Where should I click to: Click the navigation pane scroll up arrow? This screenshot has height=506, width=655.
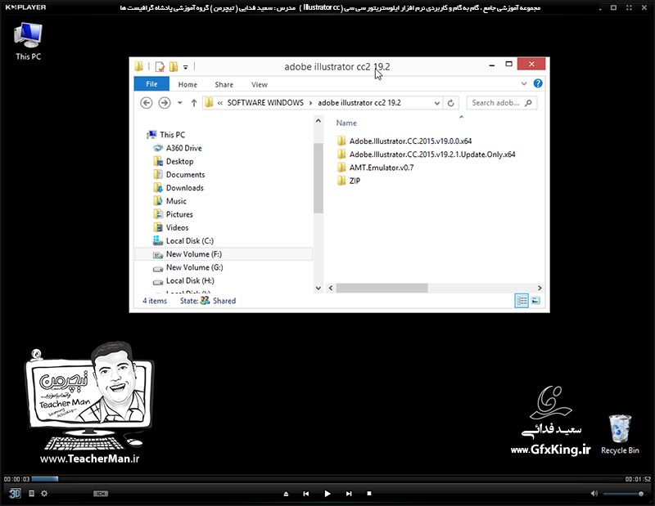(x=318, y=120)
